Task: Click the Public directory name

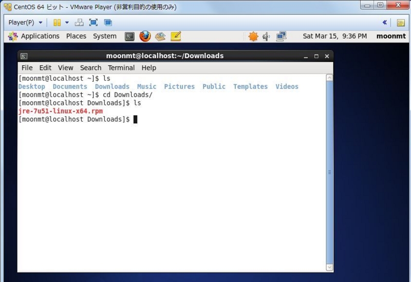Action: pos(214,87)
